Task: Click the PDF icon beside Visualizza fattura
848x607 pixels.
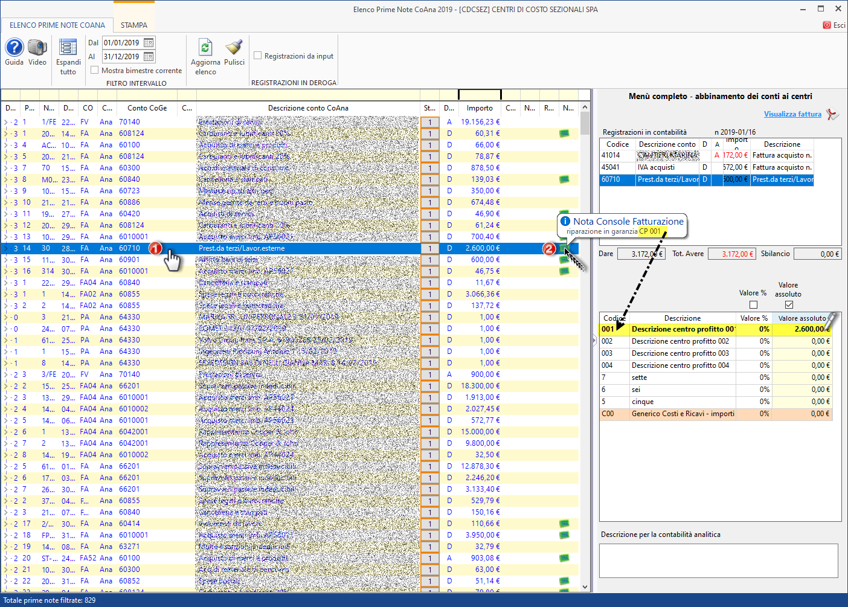Action: 832,114
